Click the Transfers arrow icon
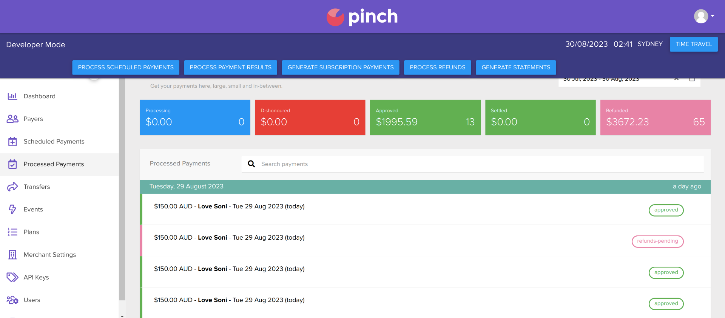The height and width of the screenshot is (318, 725). 12,187
